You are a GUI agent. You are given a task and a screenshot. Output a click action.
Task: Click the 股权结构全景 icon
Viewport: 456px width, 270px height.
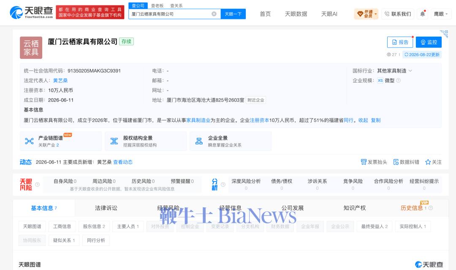tap(114, 141)
